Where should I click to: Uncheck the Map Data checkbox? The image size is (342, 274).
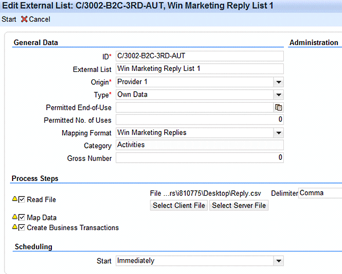(22, 217)
